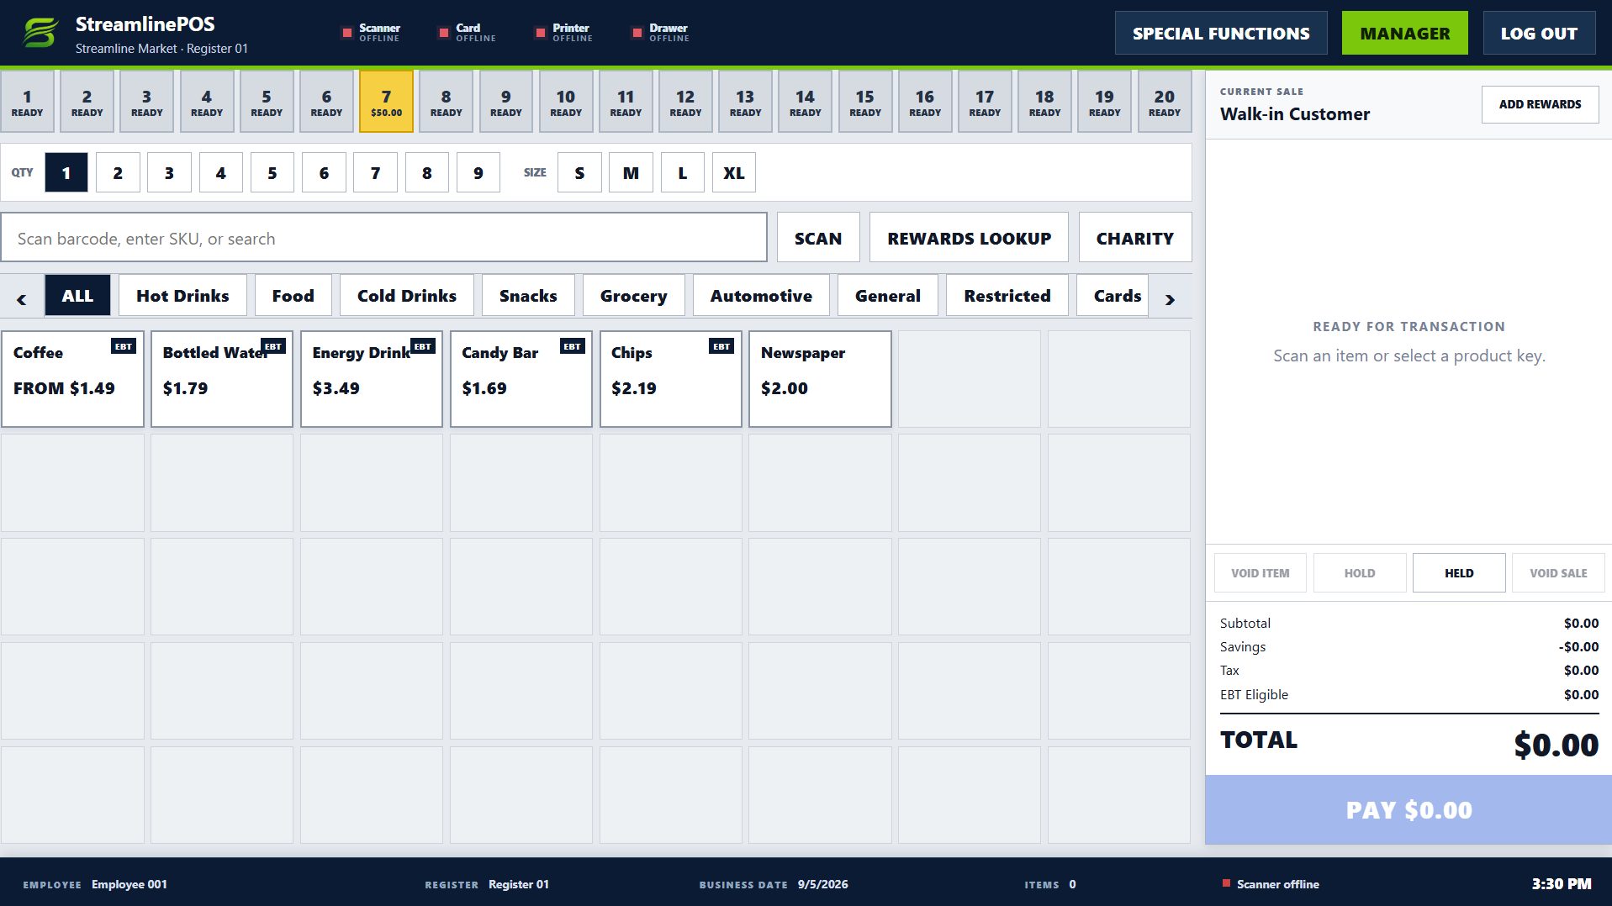This screenshot has width=1612, height=906.
Task: Add Bottled Water for $1.79
Action: 222,379
